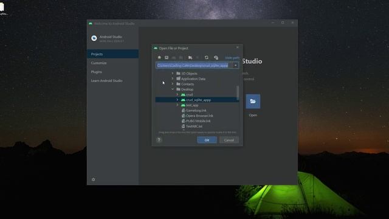Maximize the Welcome to Android Studio window
The width and height of the screenshot is (389, 219).
283,23
